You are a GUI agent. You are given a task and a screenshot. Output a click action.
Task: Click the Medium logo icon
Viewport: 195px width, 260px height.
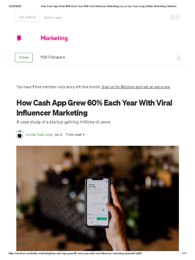click(175, 17)
